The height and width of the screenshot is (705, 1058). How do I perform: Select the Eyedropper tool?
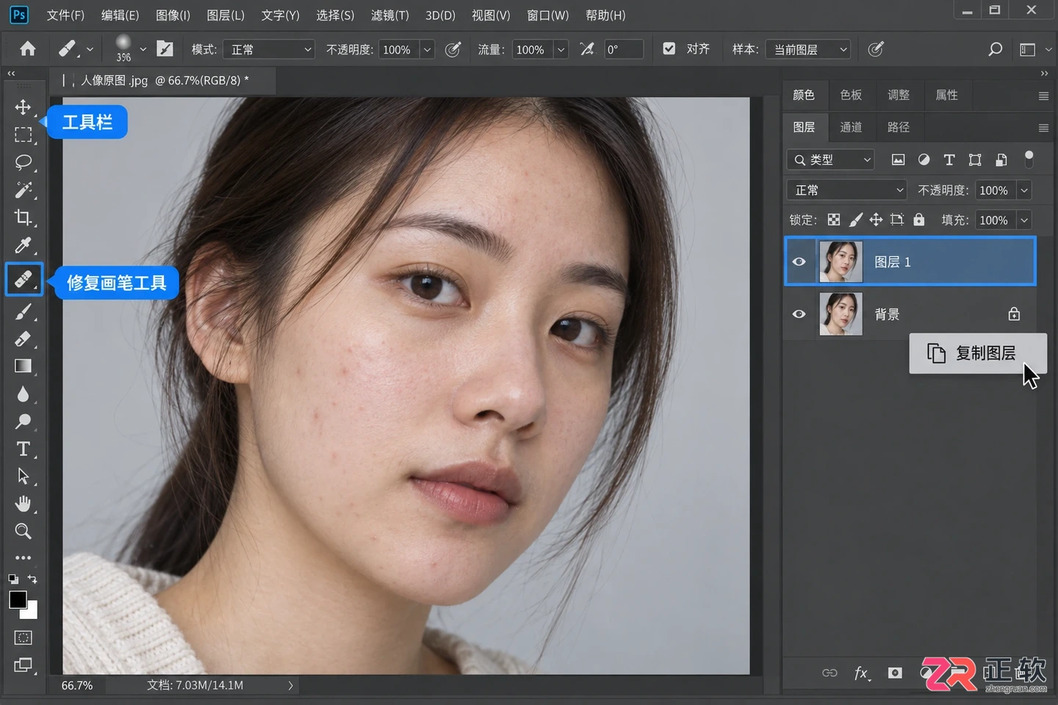pos(23,245)
